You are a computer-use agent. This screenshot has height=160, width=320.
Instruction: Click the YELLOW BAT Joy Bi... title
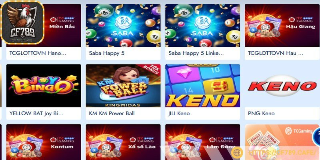click(x=36, y=113)
